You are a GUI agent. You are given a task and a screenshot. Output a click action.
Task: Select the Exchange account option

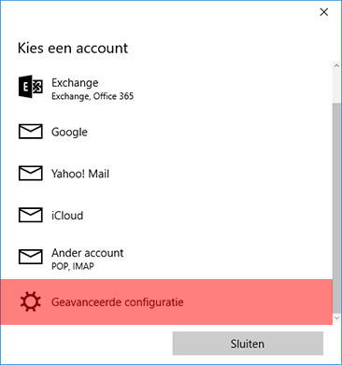click(166, 87)
